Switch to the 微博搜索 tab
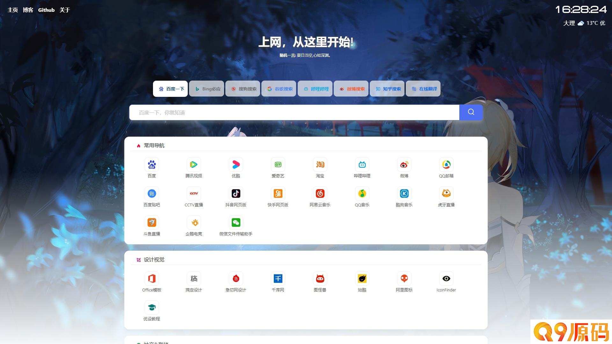612x344 pixels. tap(351, 89)
